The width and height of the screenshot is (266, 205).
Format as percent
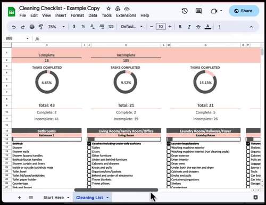(x=83, y=27)
